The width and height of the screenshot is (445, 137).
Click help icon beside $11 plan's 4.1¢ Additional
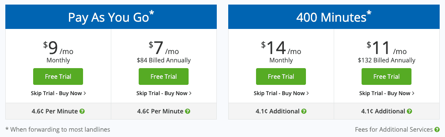409,111
